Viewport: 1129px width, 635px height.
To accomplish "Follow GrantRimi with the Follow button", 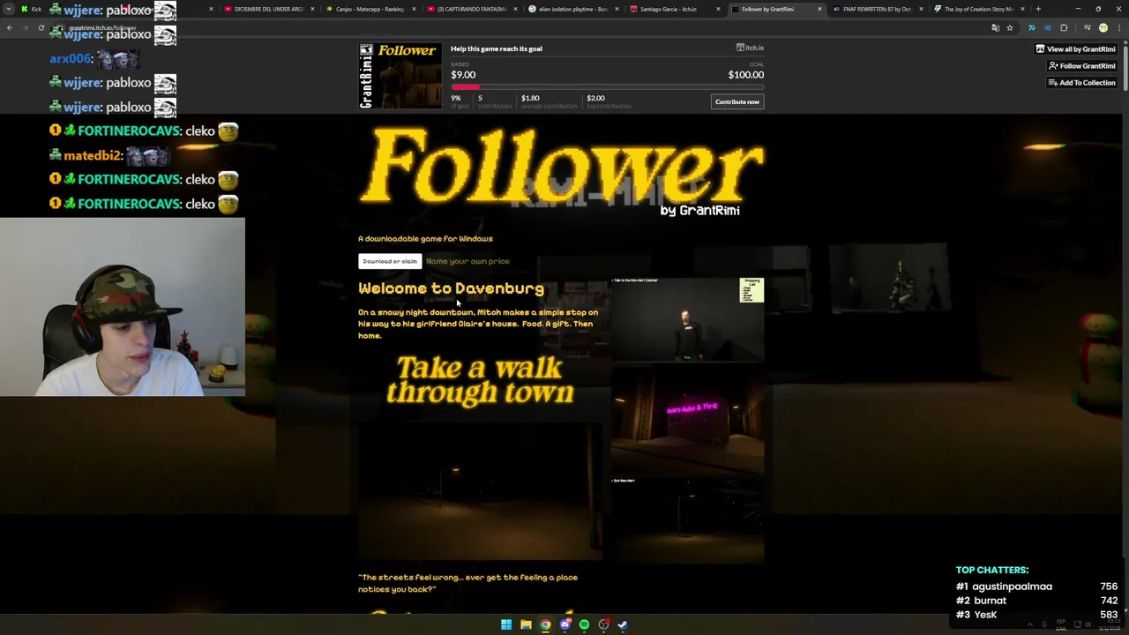I will click(x=1081, y=66).
